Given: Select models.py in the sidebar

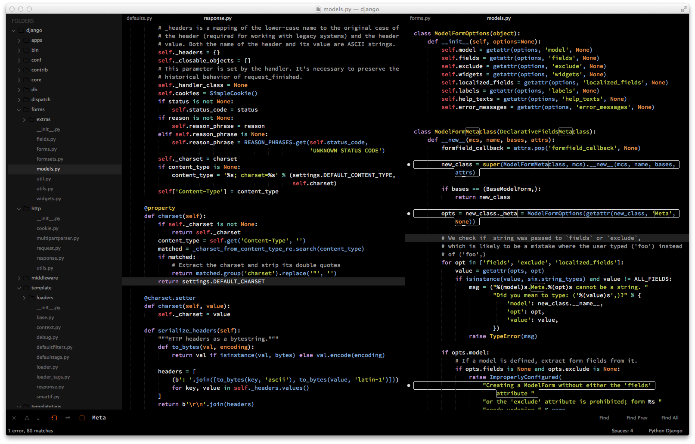Looking at the screenshot, I should click(48, 169).
